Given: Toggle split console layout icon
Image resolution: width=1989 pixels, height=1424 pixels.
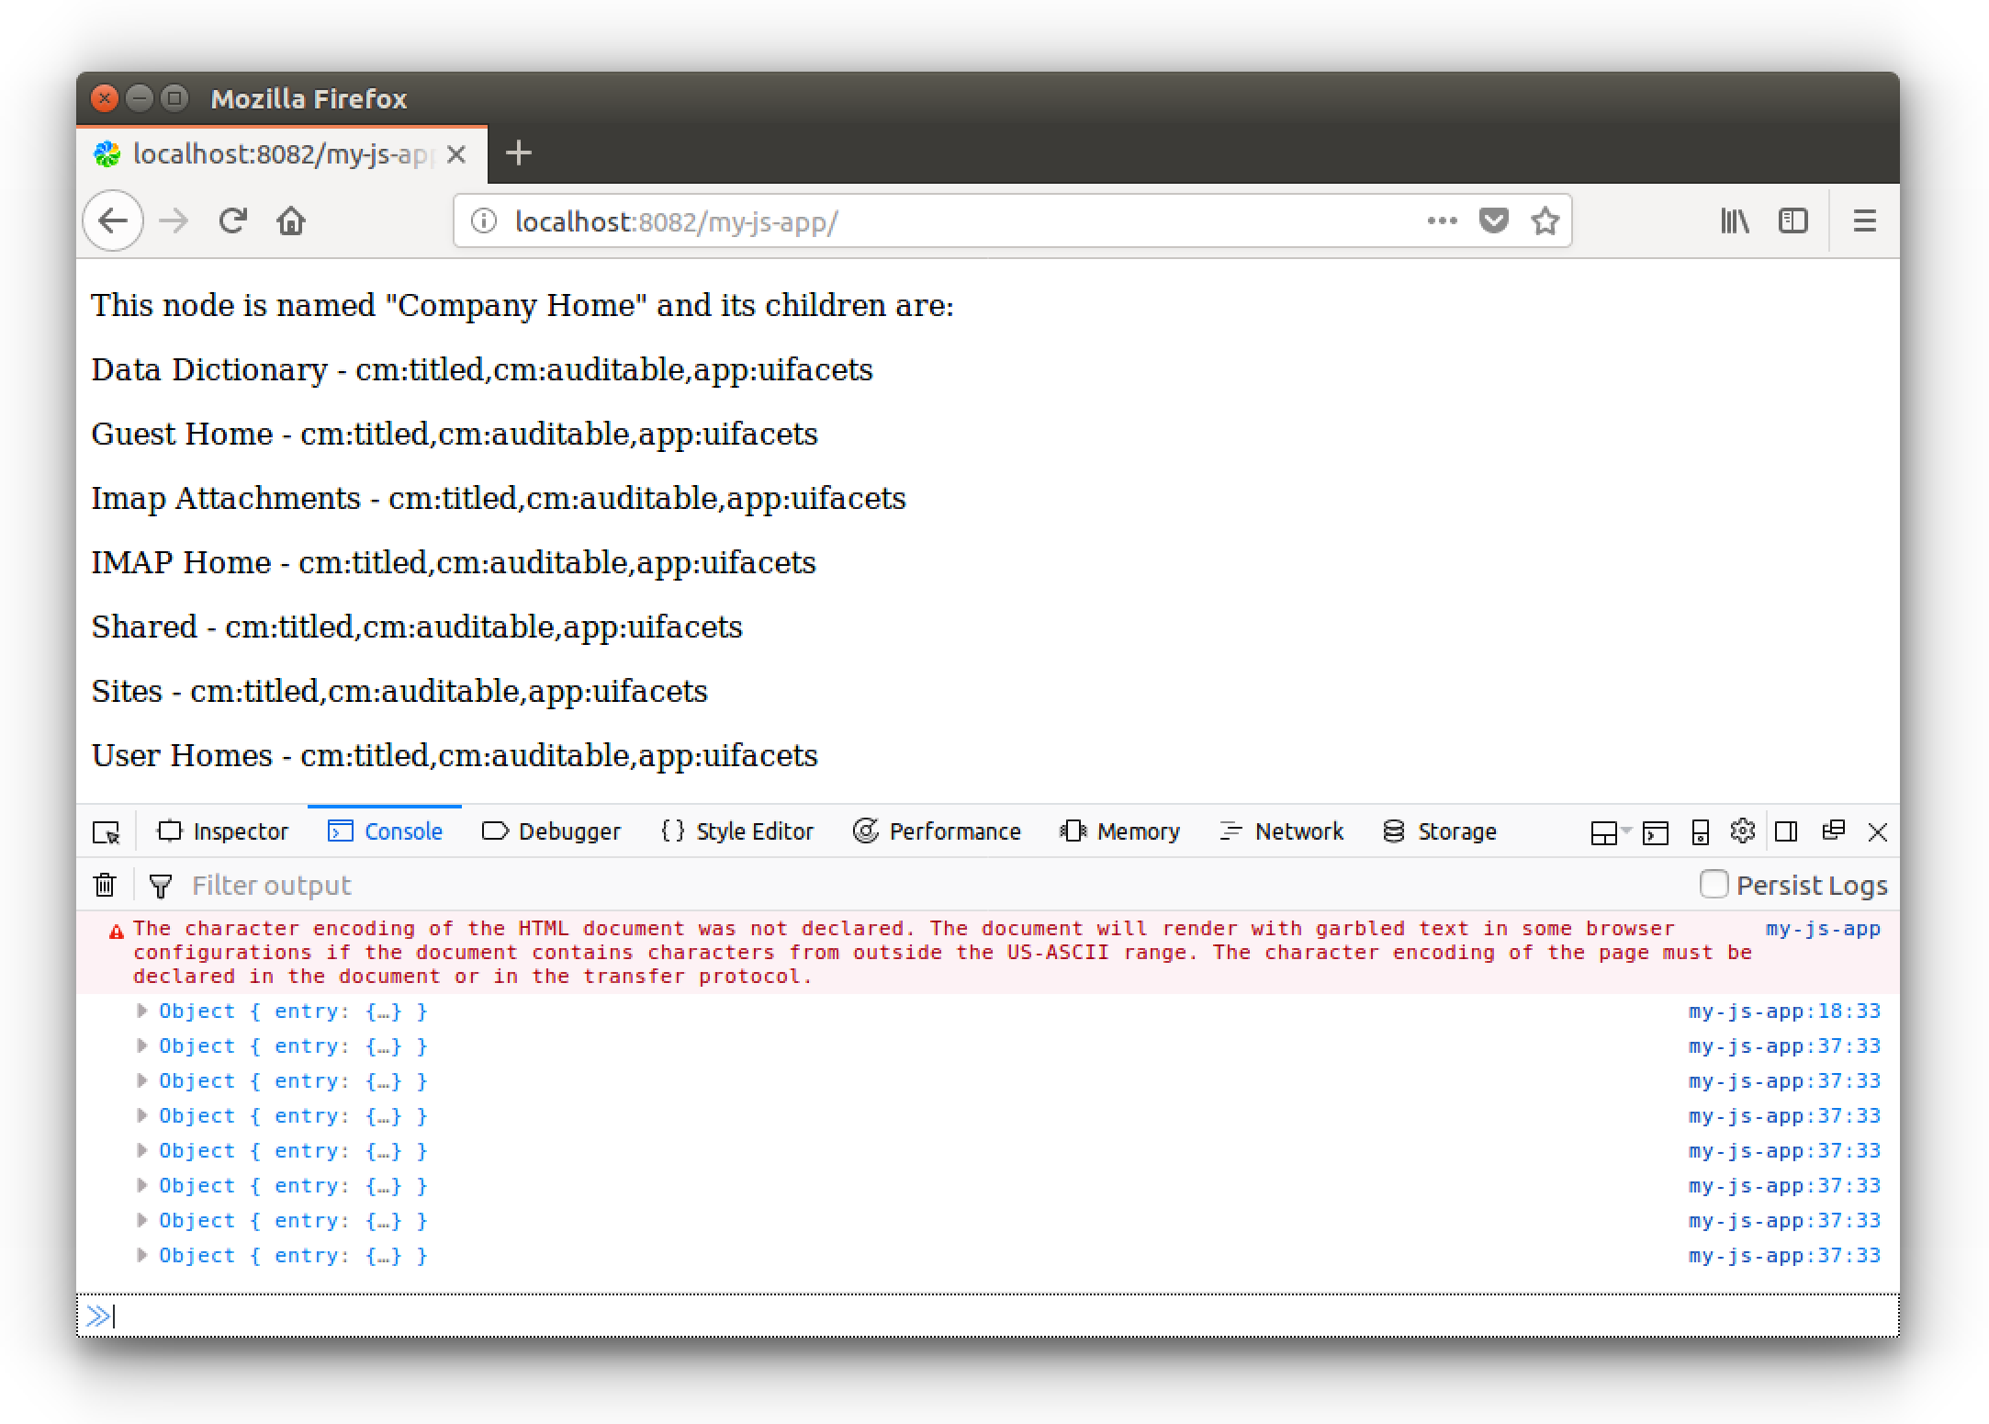Looking at the screenshot, I should click(1655, 832).
